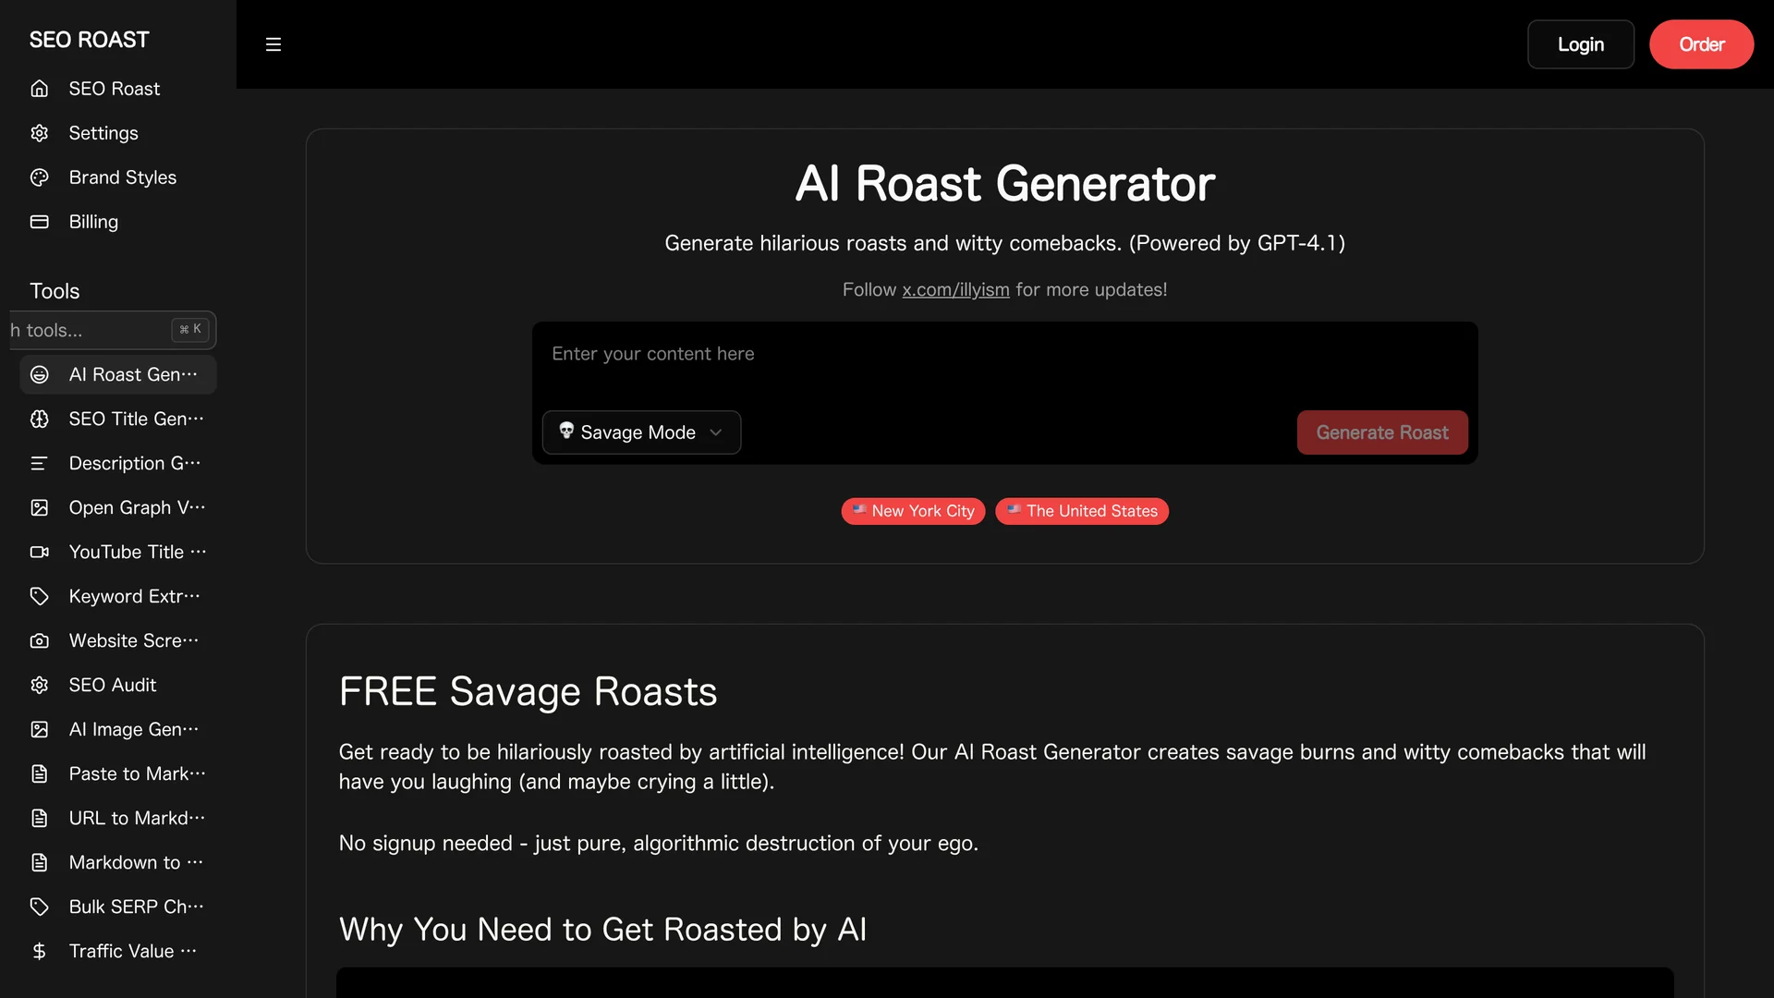Image resolution: width=1774 pixels, height=998 pixels.
Task: Open URL to Markd… from the tools list
Action: [117, 818]
